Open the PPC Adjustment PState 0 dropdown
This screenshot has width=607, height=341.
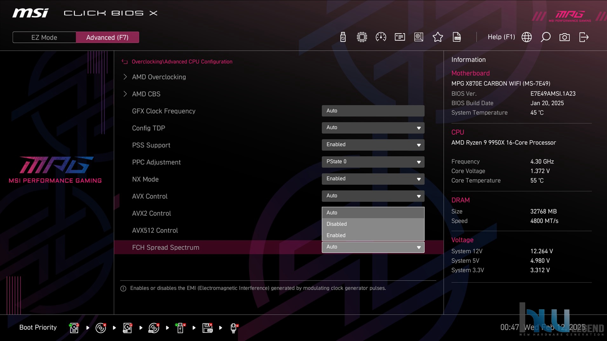[x=373, y=162]
